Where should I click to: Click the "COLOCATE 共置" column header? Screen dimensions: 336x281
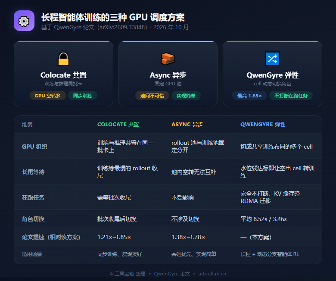(x=118, y=124)
